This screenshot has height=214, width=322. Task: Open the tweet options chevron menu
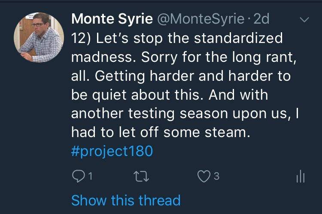[304, 20]
